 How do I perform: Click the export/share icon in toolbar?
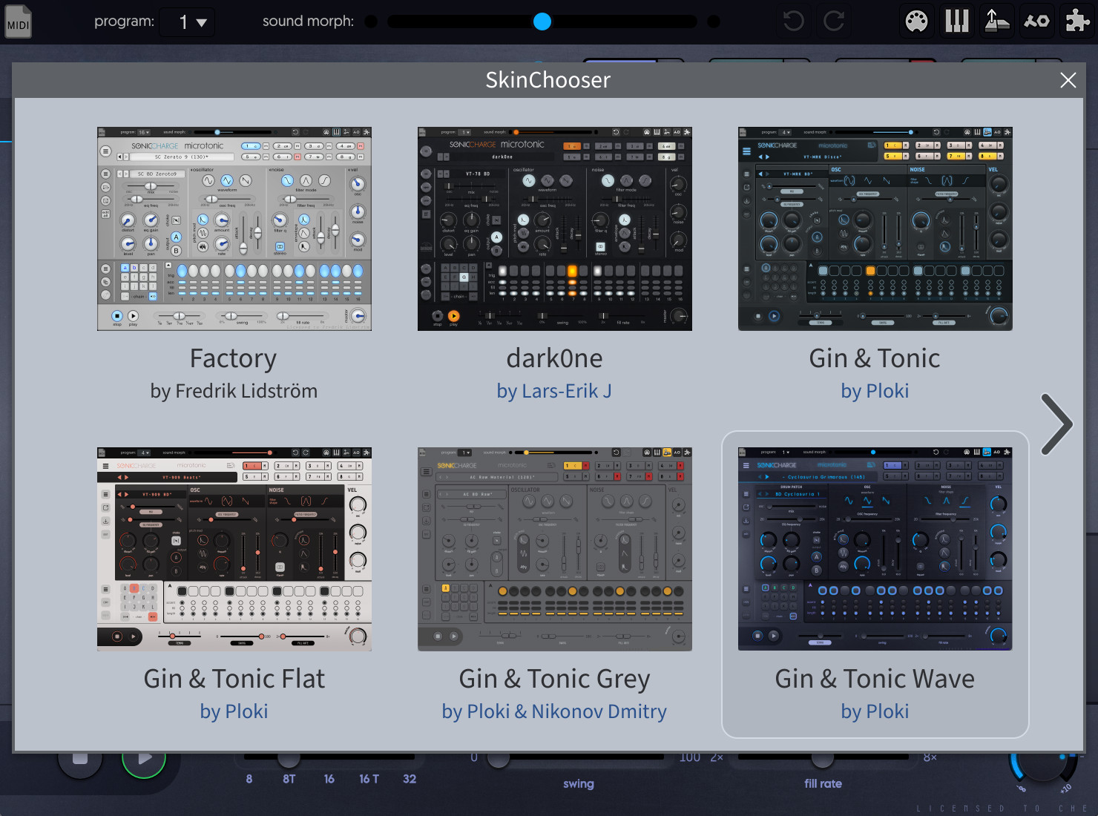point(996,21)
